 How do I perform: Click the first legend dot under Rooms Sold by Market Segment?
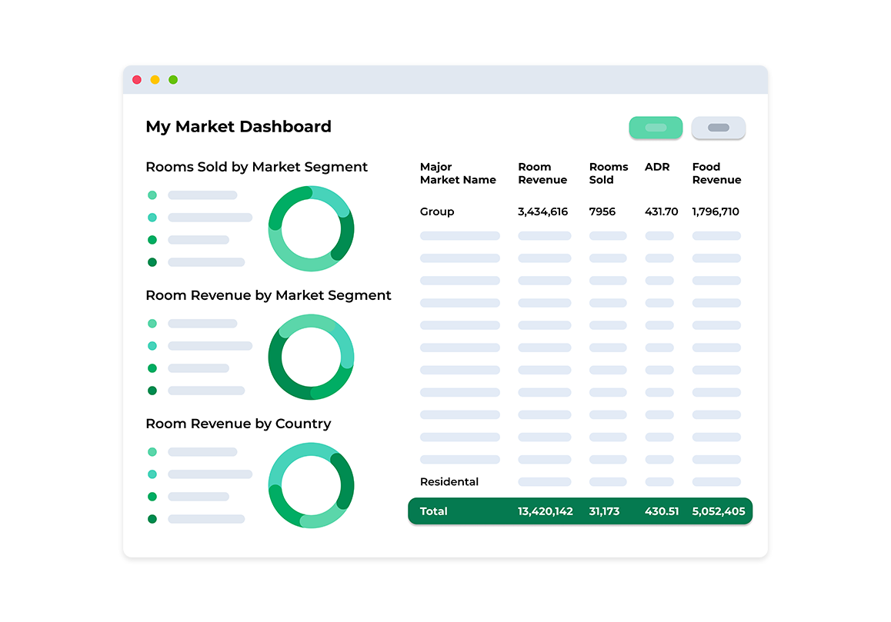(x=152, y=195)
